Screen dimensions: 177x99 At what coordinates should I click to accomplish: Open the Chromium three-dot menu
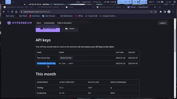[x=173, y=12]
